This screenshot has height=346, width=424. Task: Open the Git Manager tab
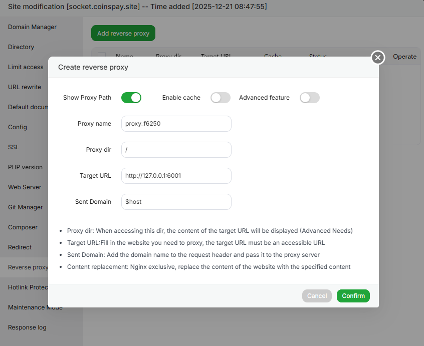(25, 207)
